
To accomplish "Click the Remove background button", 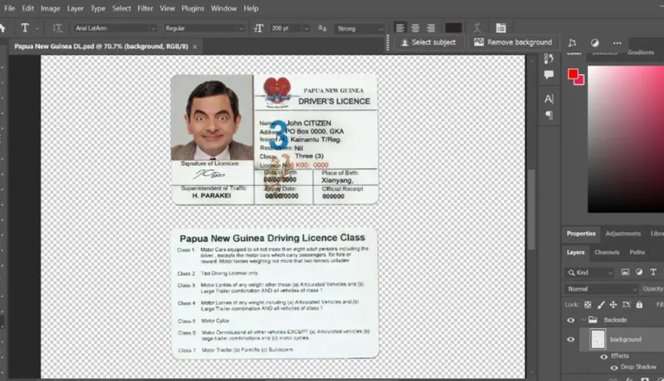I will coord(513,42).
